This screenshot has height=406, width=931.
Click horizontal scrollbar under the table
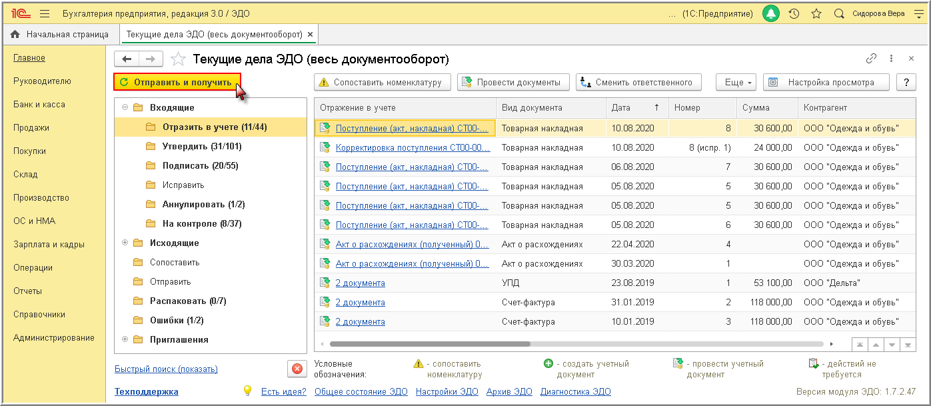[430, 345]
